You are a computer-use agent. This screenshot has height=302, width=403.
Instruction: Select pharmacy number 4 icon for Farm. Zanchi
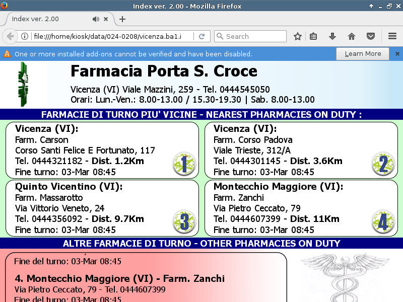point(383,222)
